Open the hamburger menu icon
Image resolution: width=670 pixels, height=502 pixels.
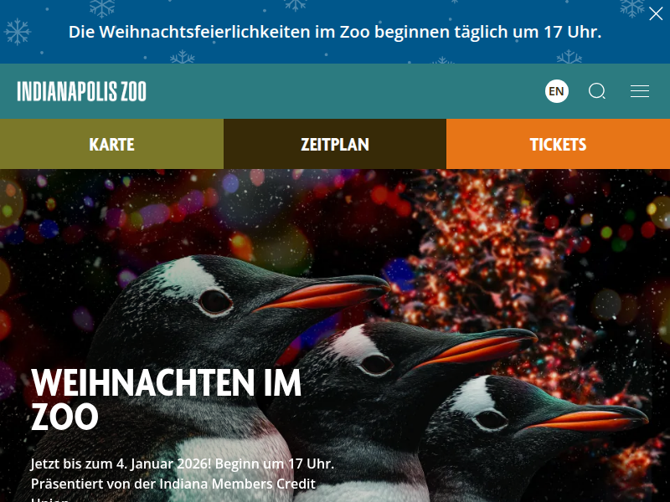click(x=640, y=91)
